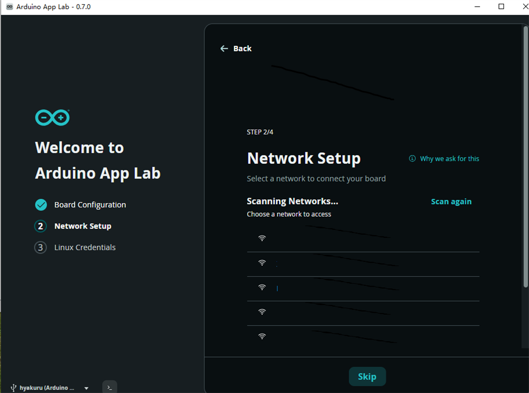
Task: Click Scan again to rescan networks
Action: (451, 201)
